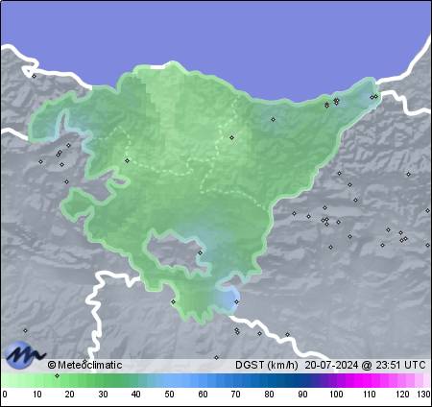The height and width of the screenshot is (407, 432).
Task: Select the southern tip's left station marker
Action: 173,301
